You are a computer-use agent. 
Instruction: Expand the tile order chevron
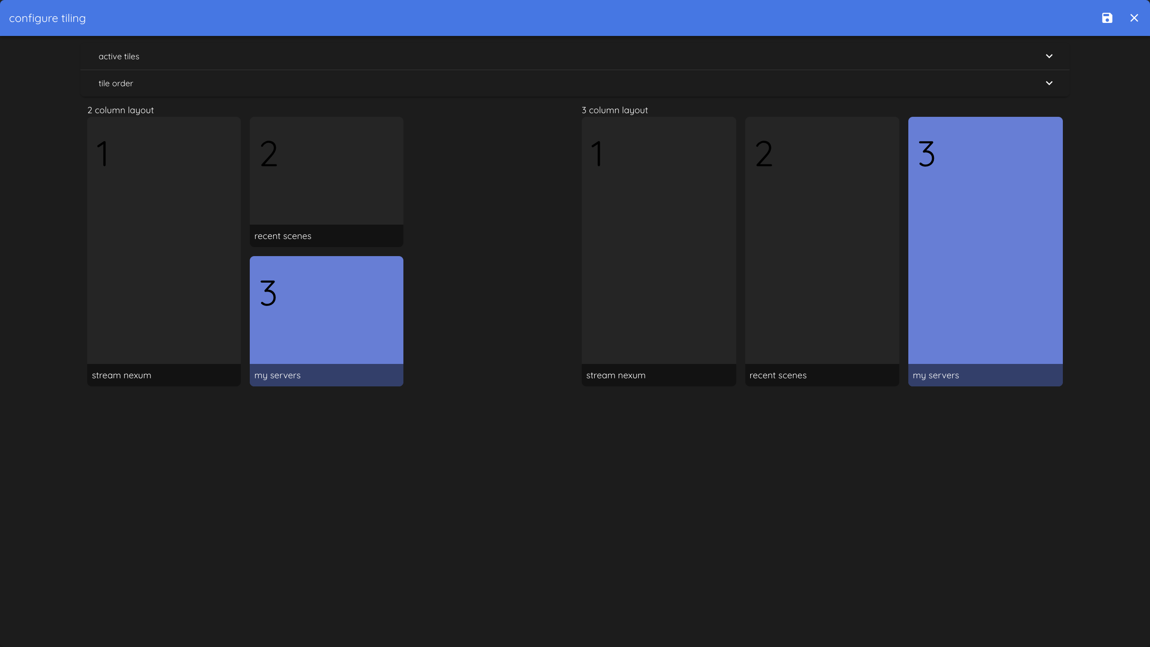(x=1049, y=83)
